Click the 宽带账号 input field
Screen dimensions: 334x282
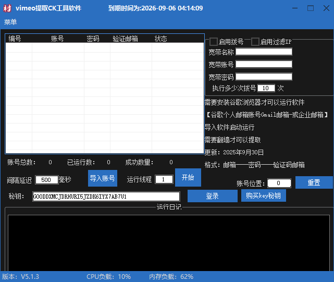click(264, 64)
